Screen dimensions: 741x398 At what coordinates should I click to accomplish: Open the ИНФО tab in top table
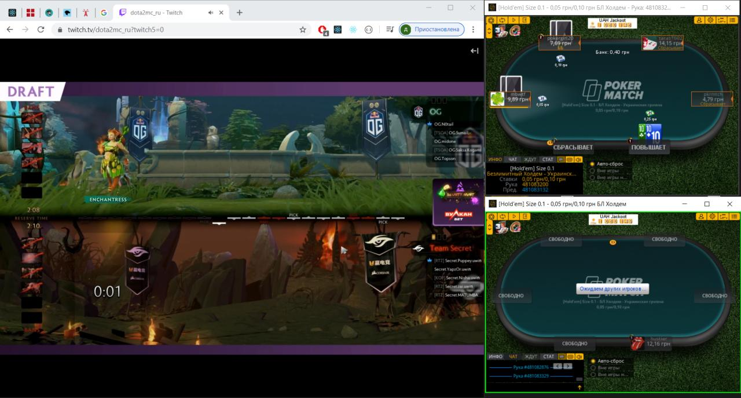pyautogui.click(x=495, y=159)
